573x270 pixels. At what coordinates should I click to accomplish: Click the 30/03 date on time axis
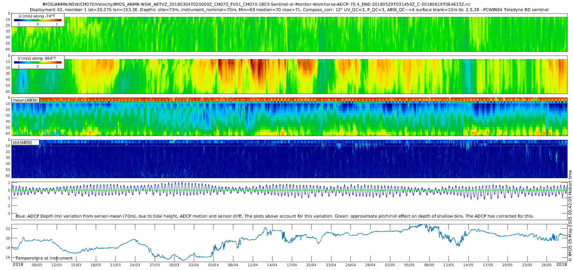(174, 265)
